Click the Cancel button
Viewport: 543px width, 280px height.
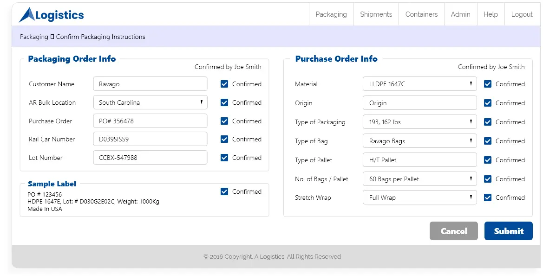pos(454,231)
